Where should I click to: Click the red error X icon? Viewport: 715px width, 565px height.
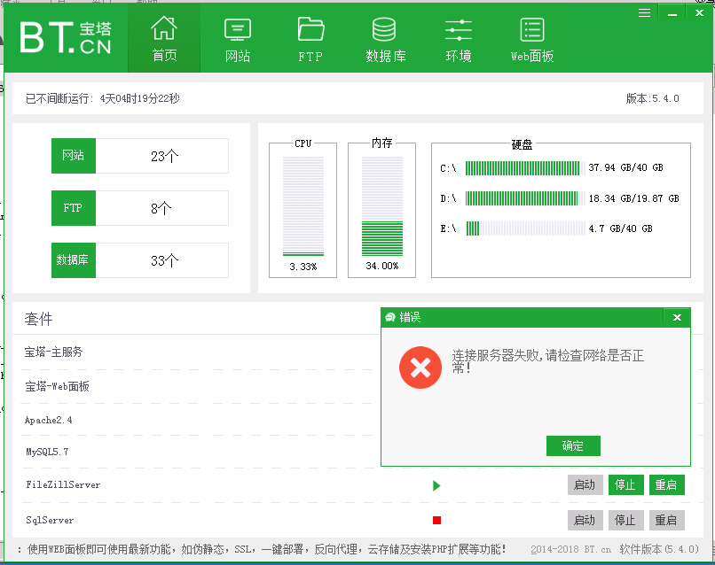(420, 368)
